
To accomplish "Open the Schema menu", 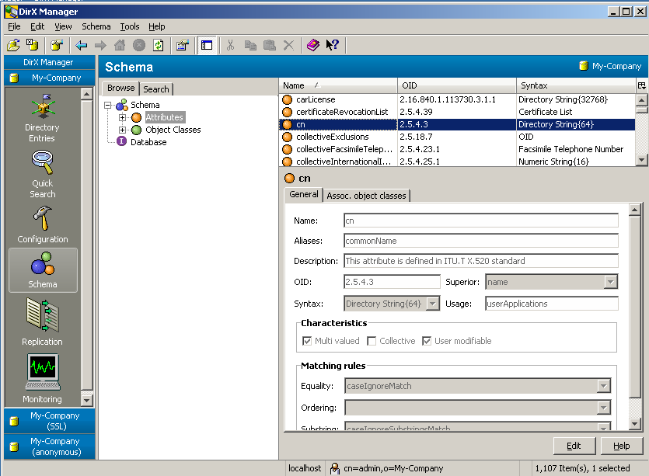I will click(96, 26).
